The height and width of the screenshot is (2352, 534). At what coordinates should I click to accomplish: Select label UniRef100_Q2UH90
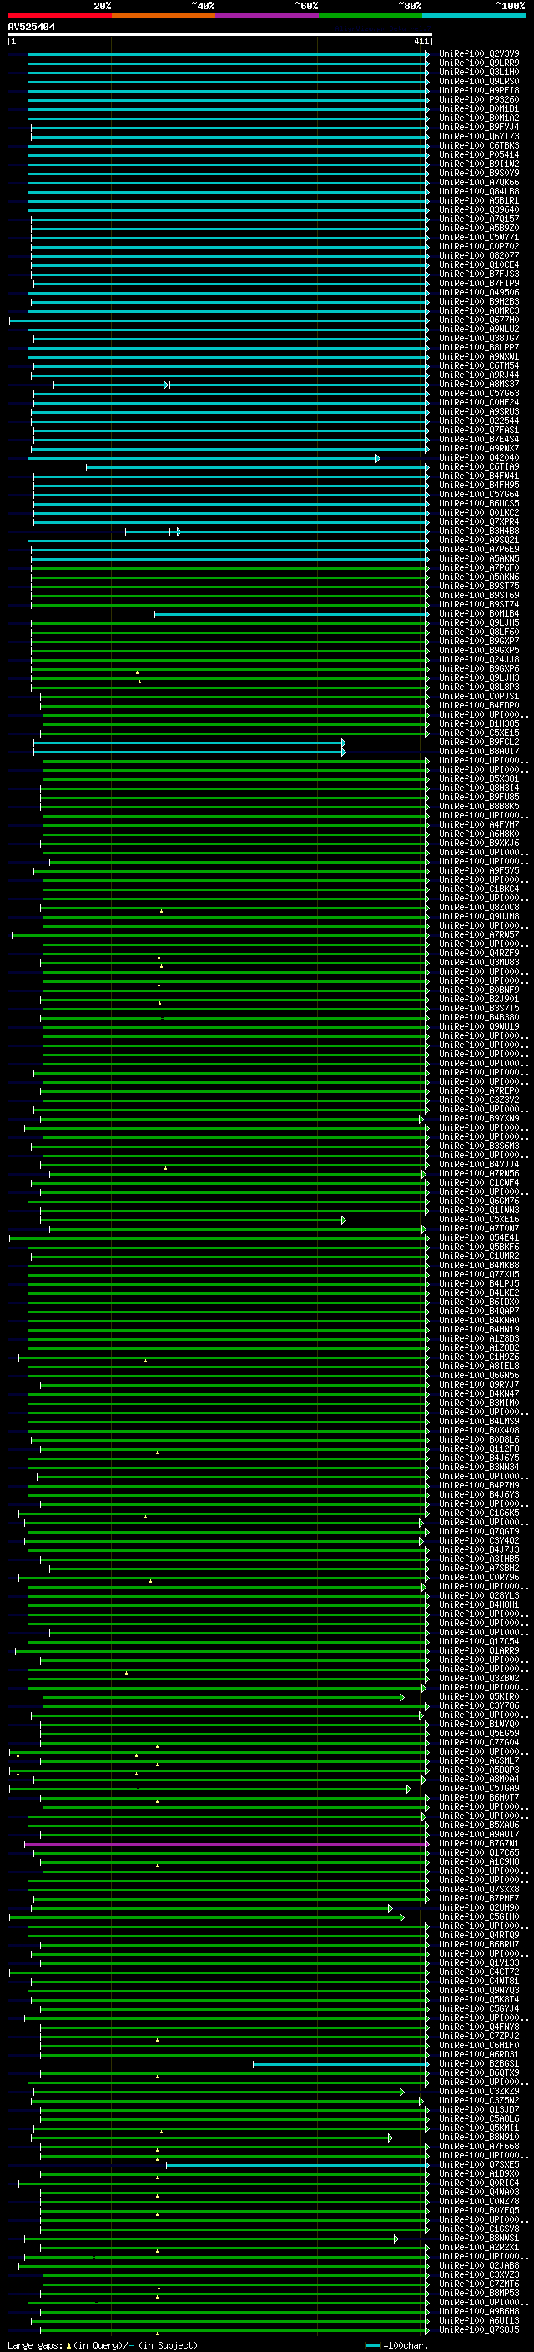(x=479, y=1908)
